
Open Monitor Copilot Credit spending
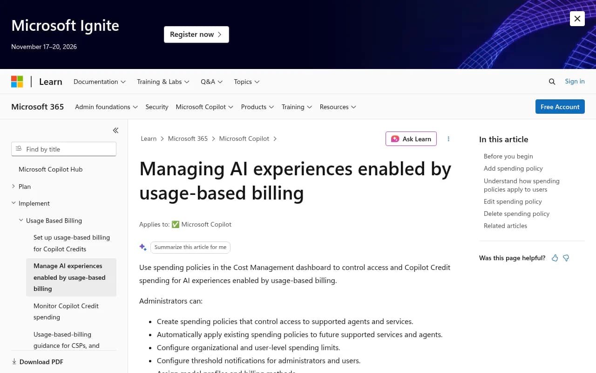[66, 311]
